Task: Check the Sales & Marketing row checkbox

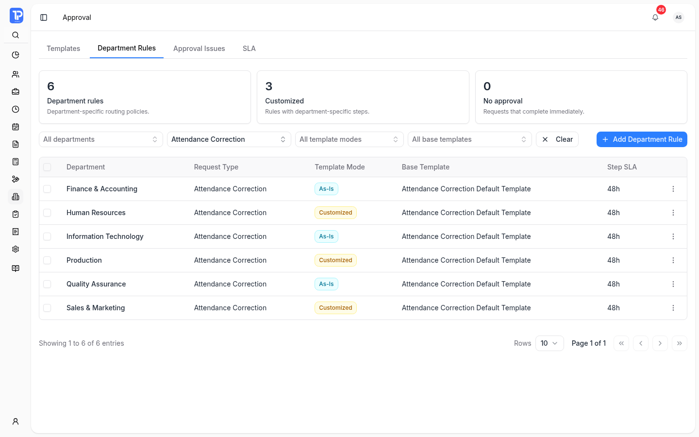Action: pos(47,308)
